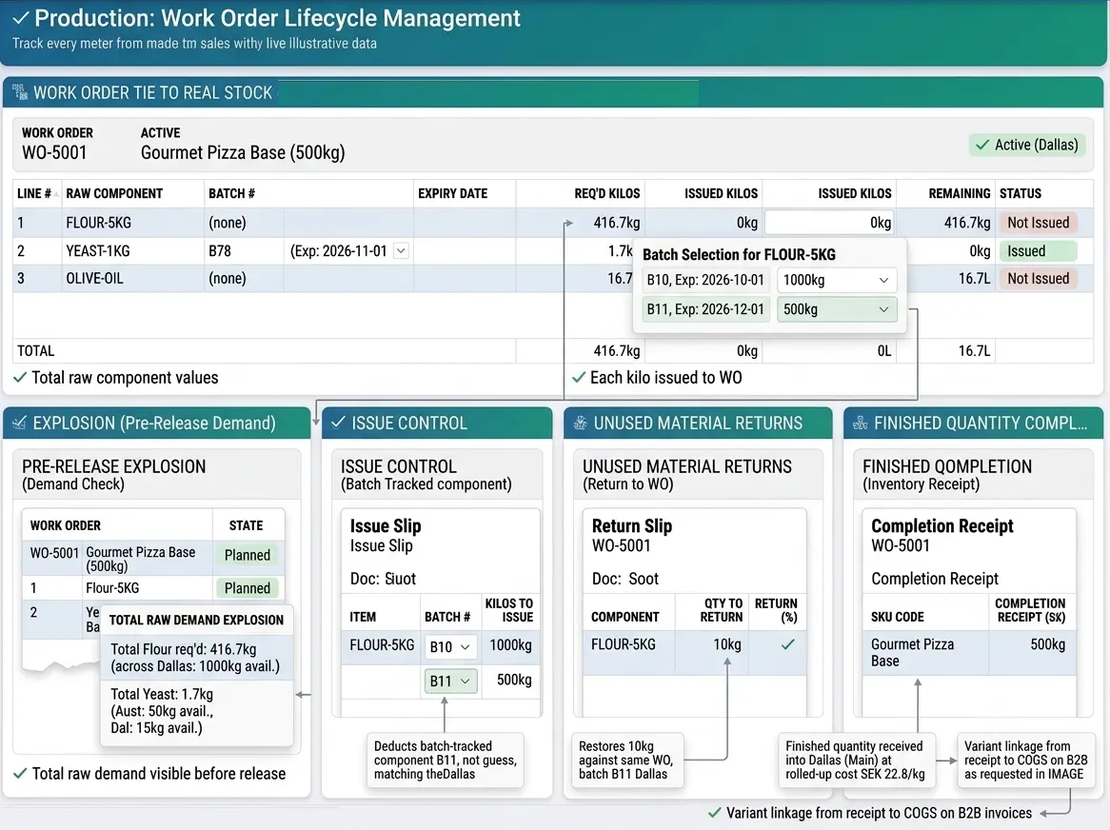The image size is (1110, 830).
Task: Click the WO-5001 work order number at top
Action: coord(54,153)
